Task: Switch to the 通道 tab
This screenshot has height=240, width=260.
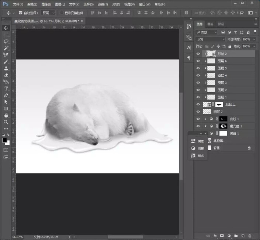Action: coord(210,24)
